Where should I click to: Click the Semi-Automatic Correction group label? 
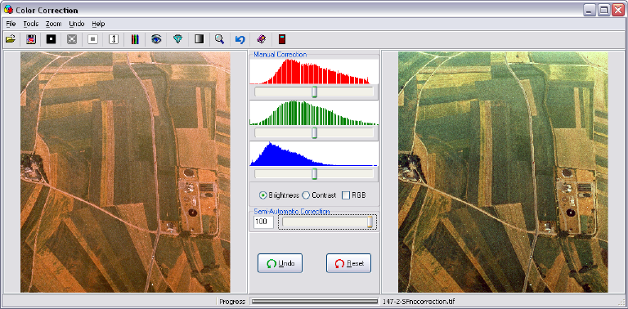tap(292, 211)
